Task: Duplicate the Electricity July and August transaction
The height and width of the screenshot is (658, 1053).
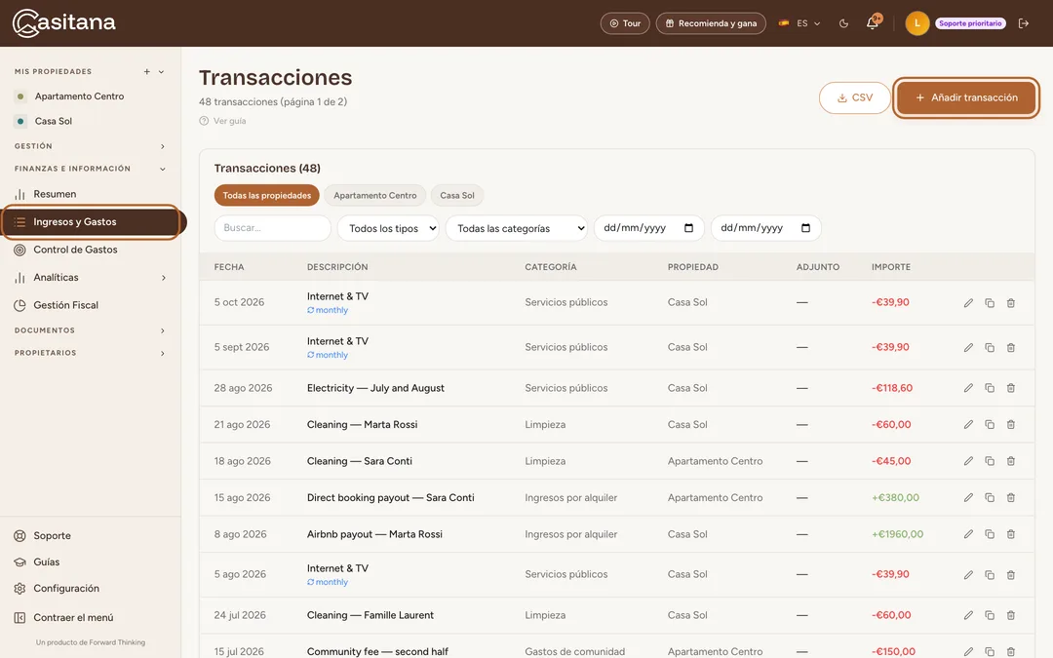Action: 990,388
